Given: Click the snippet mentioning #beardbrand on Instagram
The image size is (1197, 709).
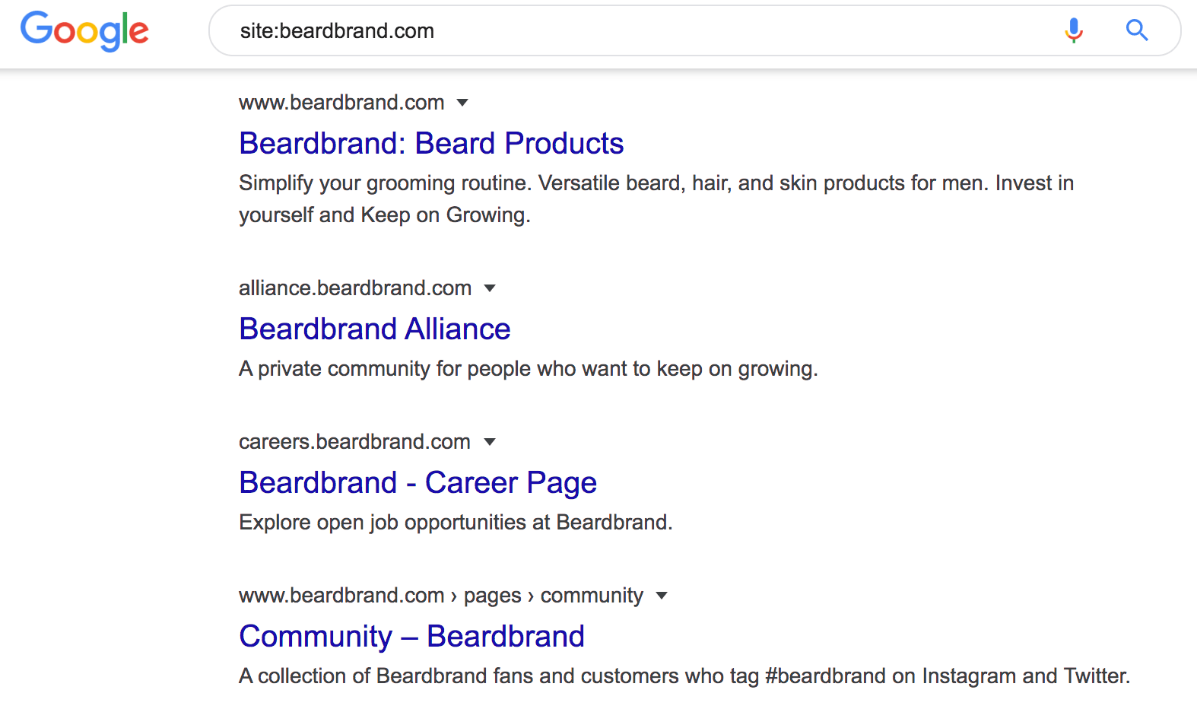Looking at the screenshot, I should coord(684,676).
